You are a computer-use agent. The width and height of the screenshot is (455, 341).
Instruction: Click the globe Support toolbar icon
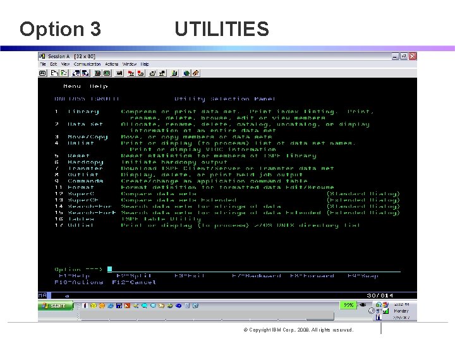186,73
